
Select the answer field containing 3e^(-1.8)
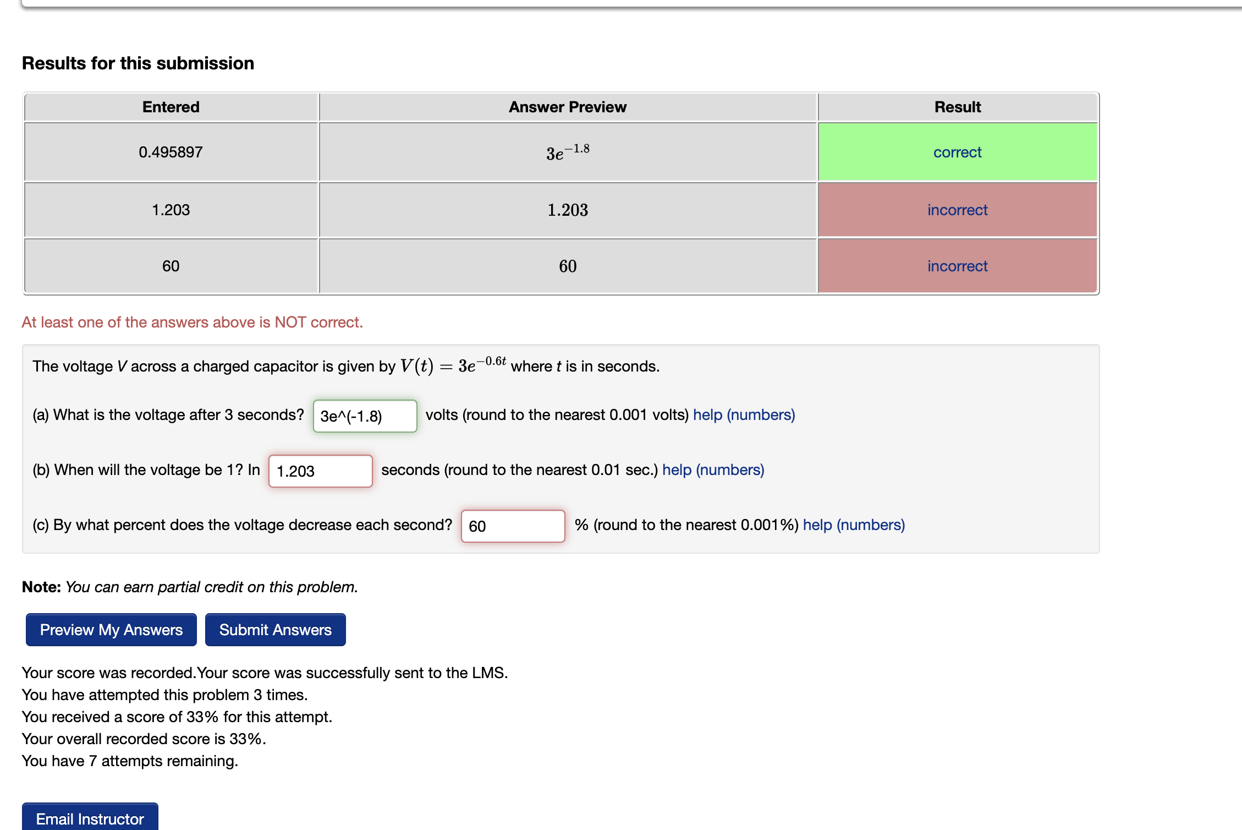[x=364, y=416]
